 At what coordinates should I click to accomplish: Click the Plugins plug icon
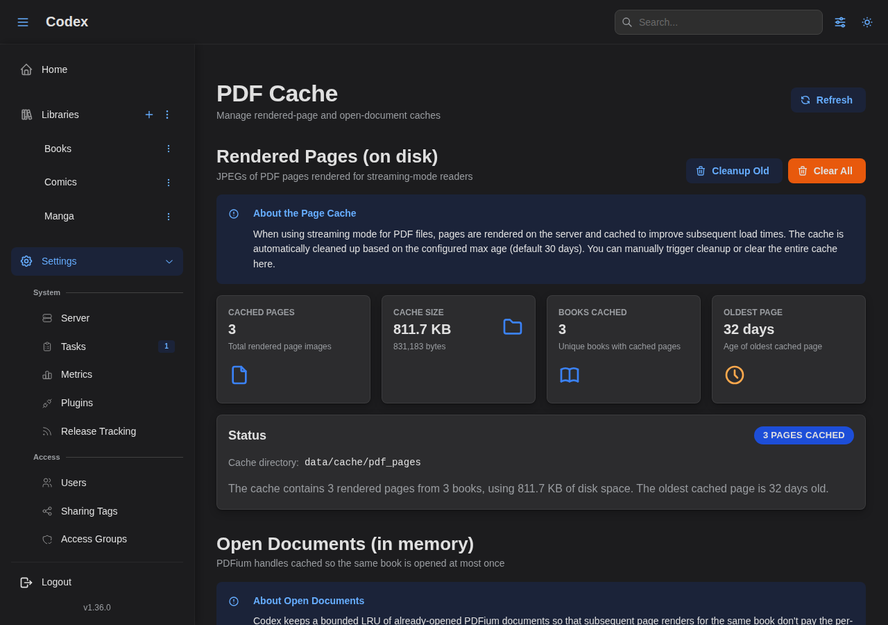coord(47,403)
